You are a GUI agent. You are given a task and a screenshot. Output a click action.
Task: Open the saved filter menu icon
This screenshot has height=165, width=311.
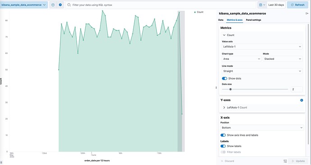coord(53,5)
